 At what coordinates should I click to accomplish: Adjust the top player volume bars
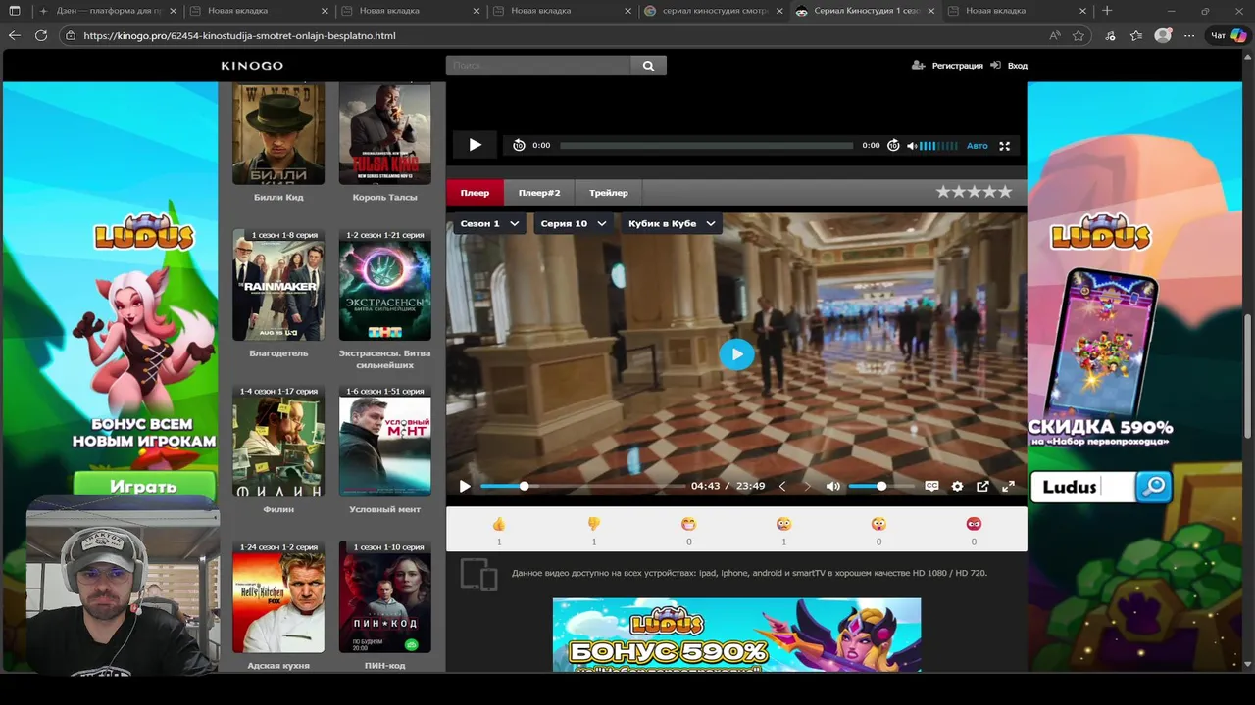[x=938, y=145]
